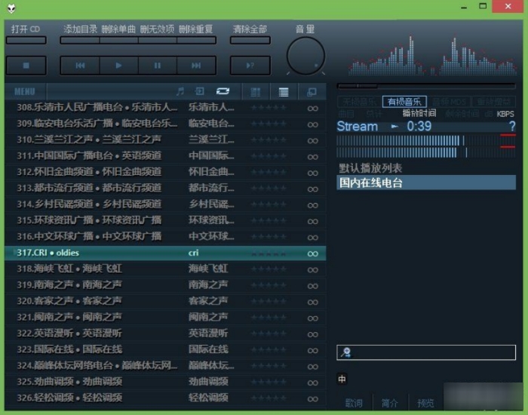Click the random play button with question mark
This screenshot has width=528, height=415.
click(250, 66)
